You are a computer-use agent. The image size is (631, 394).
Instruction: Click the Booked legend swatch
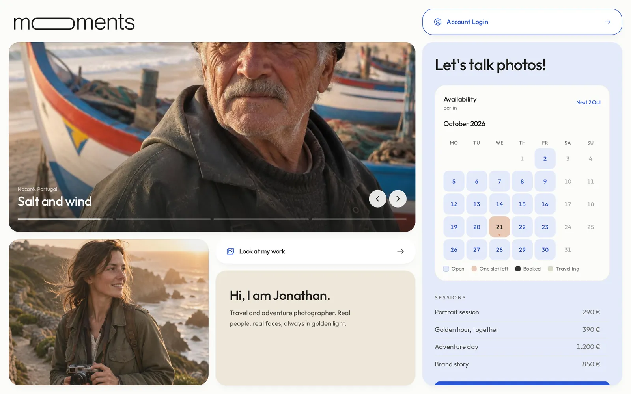click(518, 269)
